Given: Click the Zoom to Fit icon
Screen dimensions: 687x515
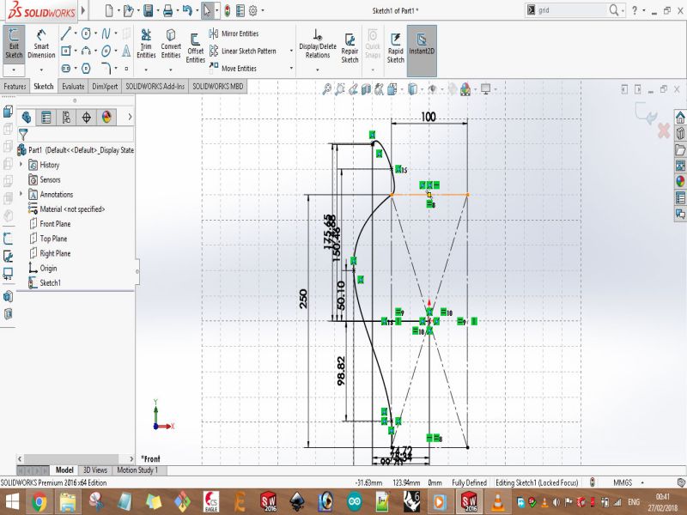Looking at the screenshot, I should [326, 89].
